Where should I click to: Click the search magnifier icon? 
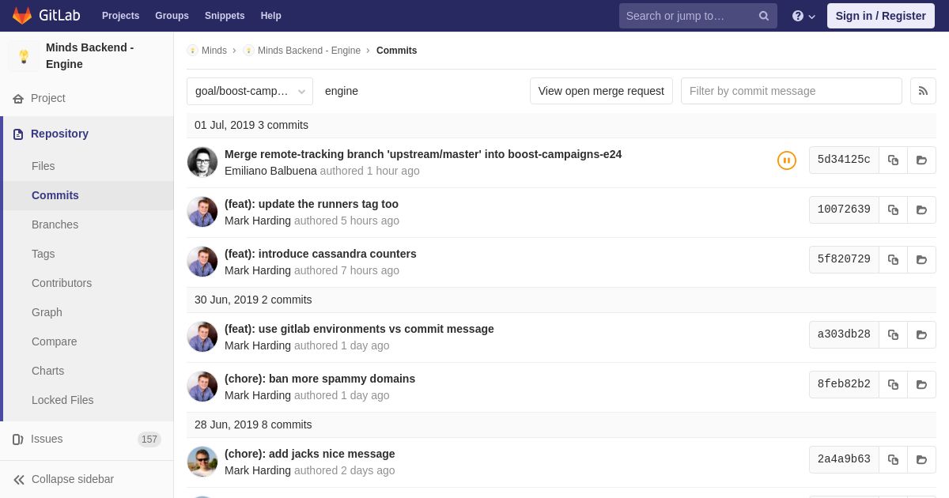(764, 16)
